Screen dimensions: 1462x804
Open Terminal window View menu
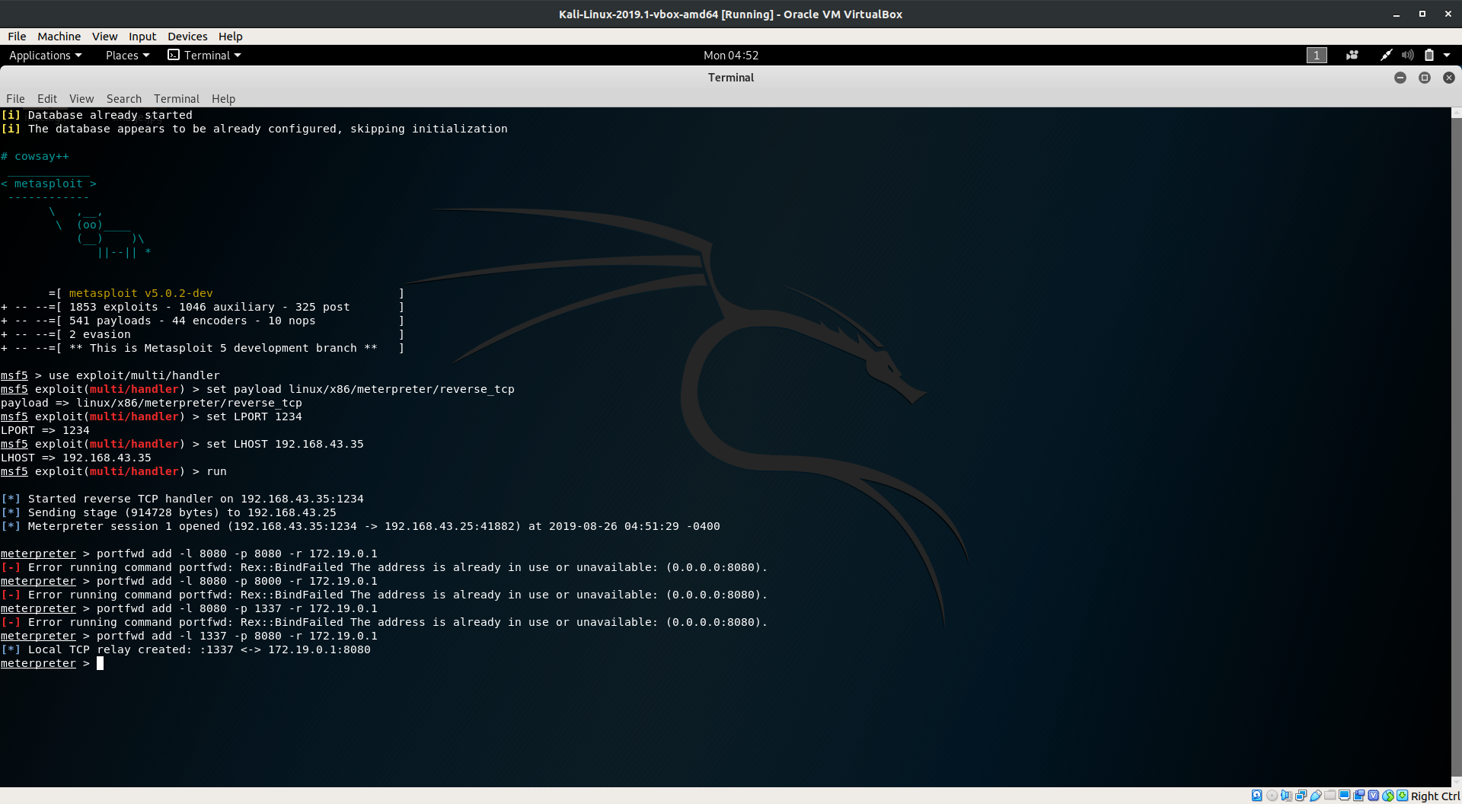81,99
